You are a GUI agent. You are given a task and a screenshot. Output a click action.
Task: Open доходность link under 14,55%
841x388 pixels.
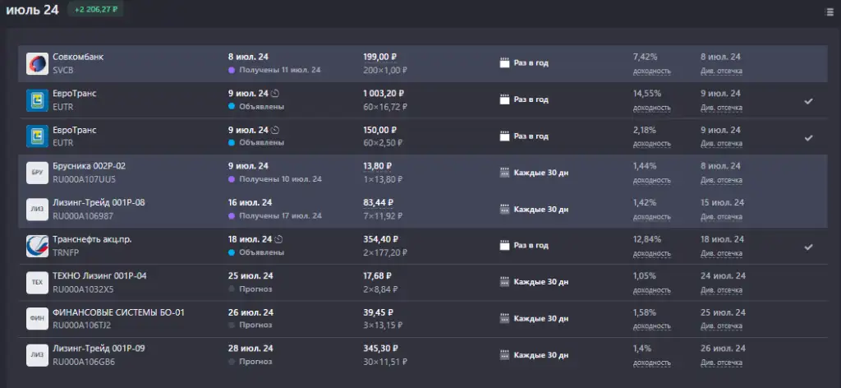pos(651,108)
